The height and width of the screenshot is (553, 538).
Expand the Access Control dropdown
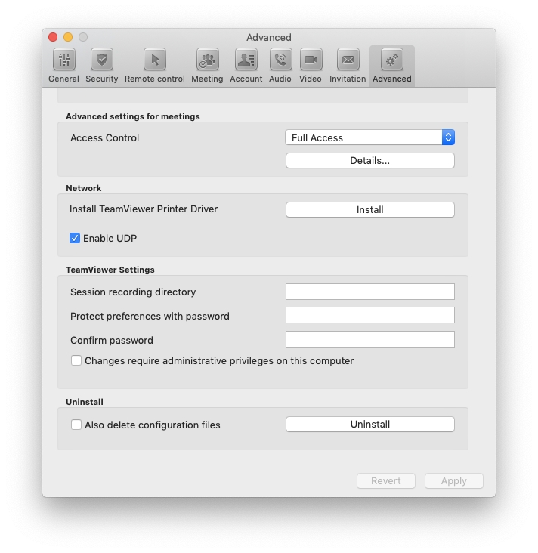click(369, 137)
